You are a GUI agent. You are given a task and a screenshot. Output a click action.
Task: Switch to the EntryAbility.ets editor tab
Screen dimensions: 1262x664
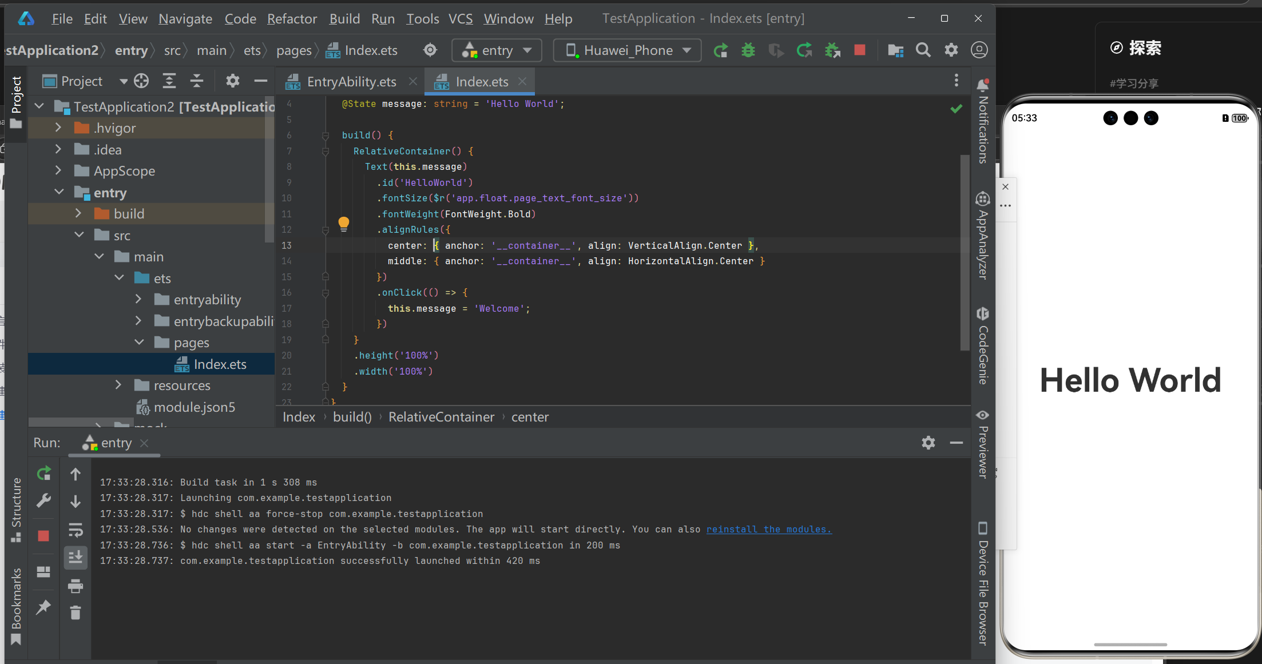351,82
